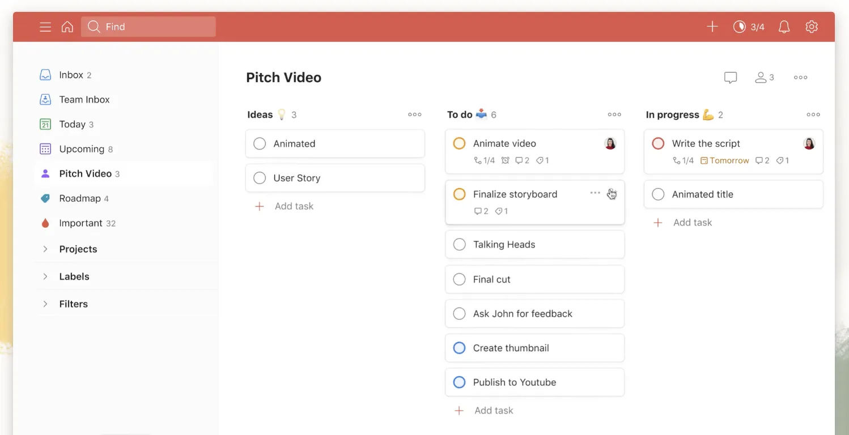The image size is (849, 435).
Task: Click label tag on Write the script
Action: coord(783,160)
